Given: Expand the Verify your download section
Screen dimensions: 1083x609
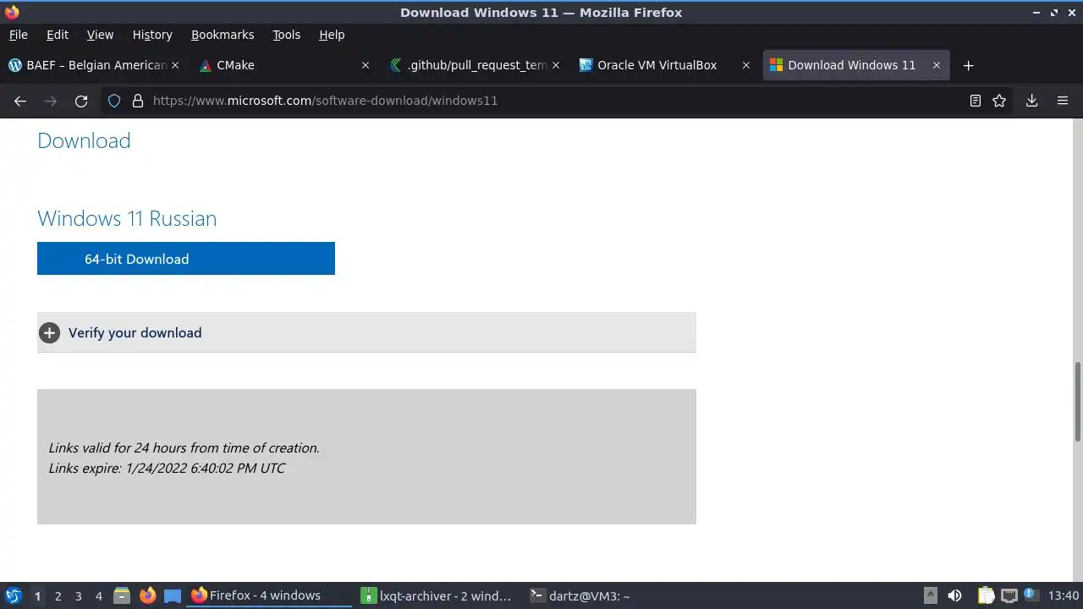Looking at the screenshot, I should point(366,332).
